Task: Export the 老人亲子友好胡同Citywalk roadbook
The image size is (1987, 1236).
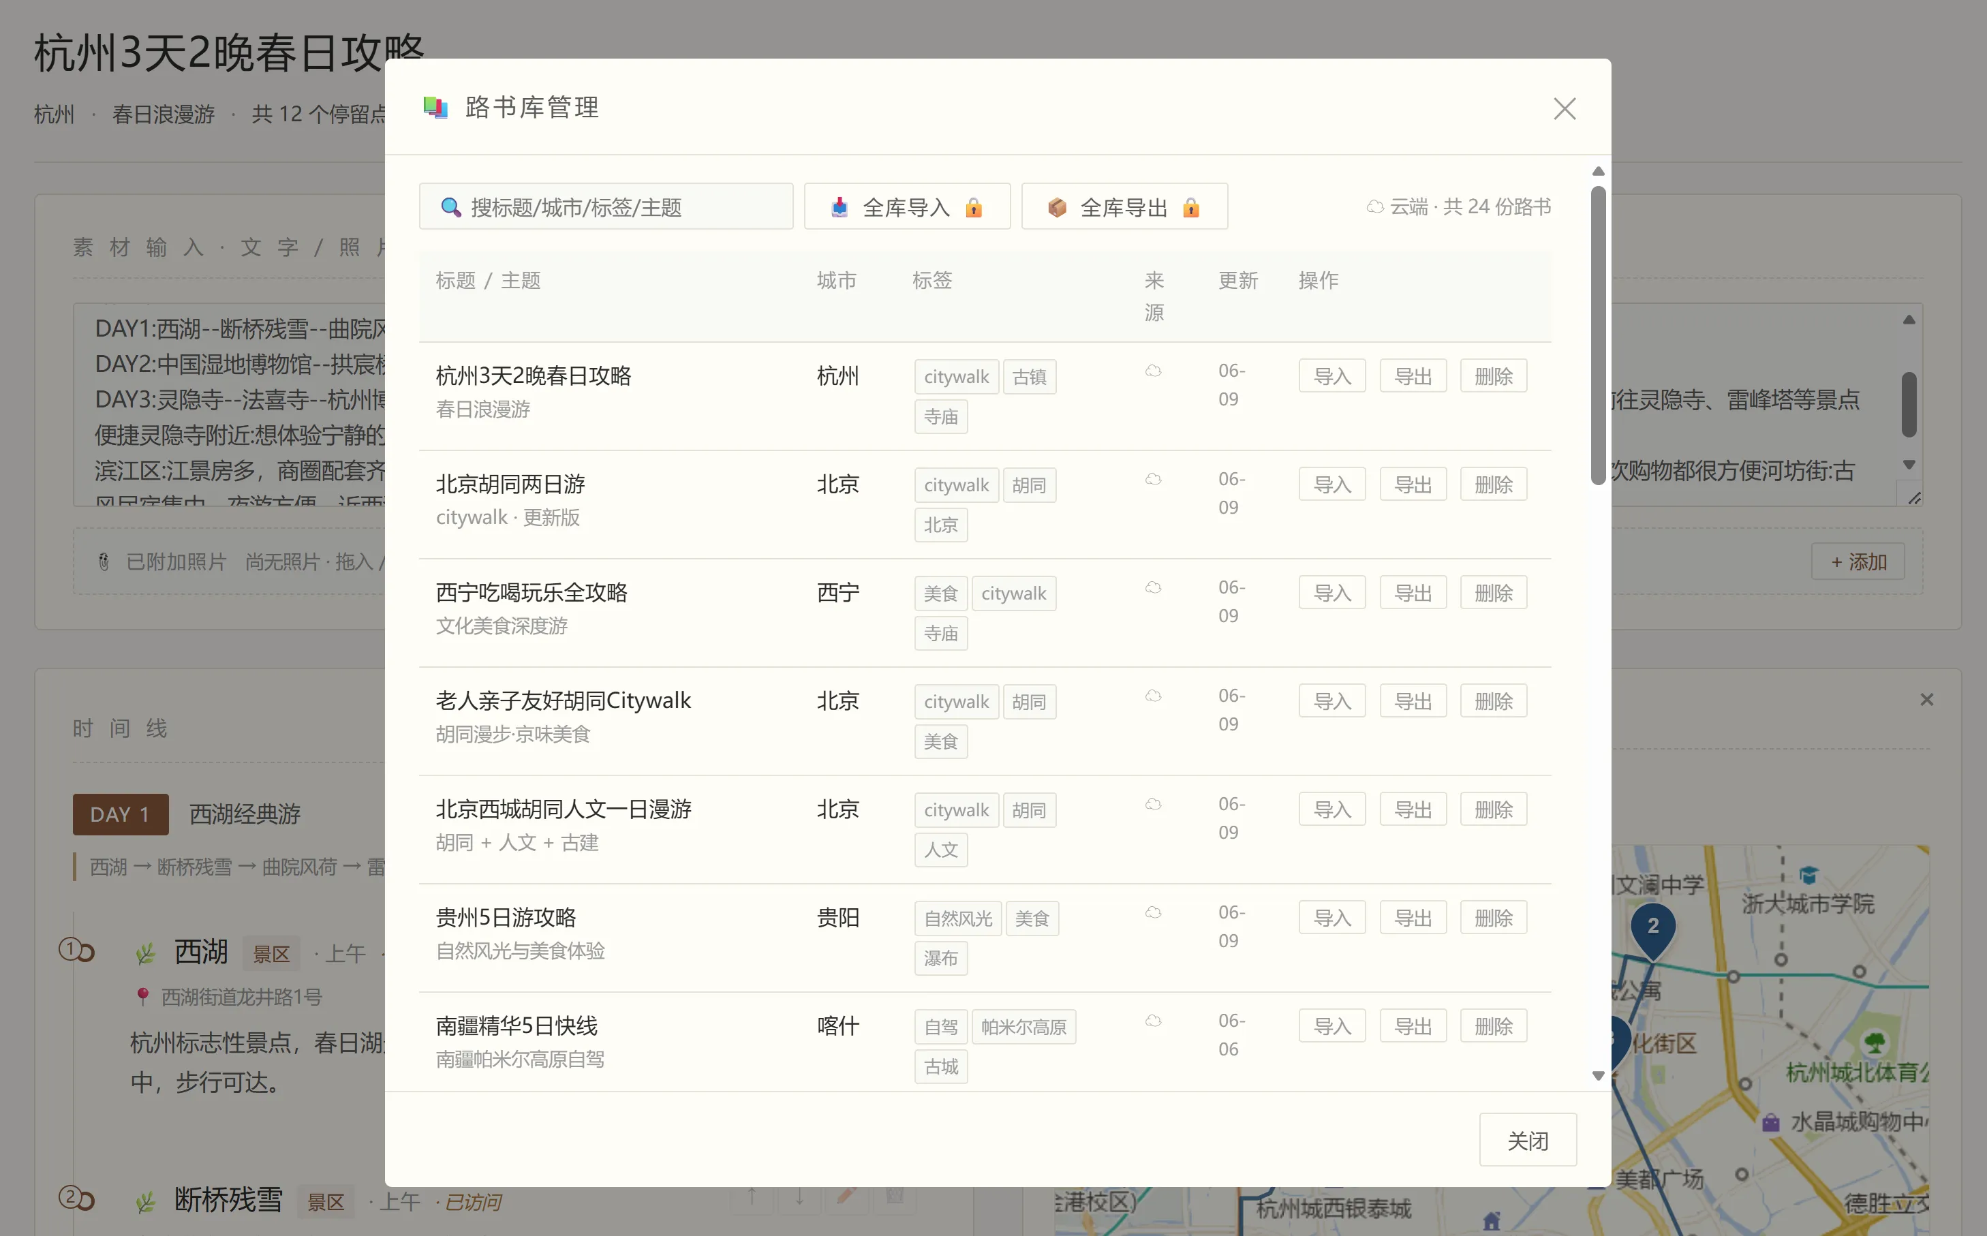Action: [x=1413, y=701]
